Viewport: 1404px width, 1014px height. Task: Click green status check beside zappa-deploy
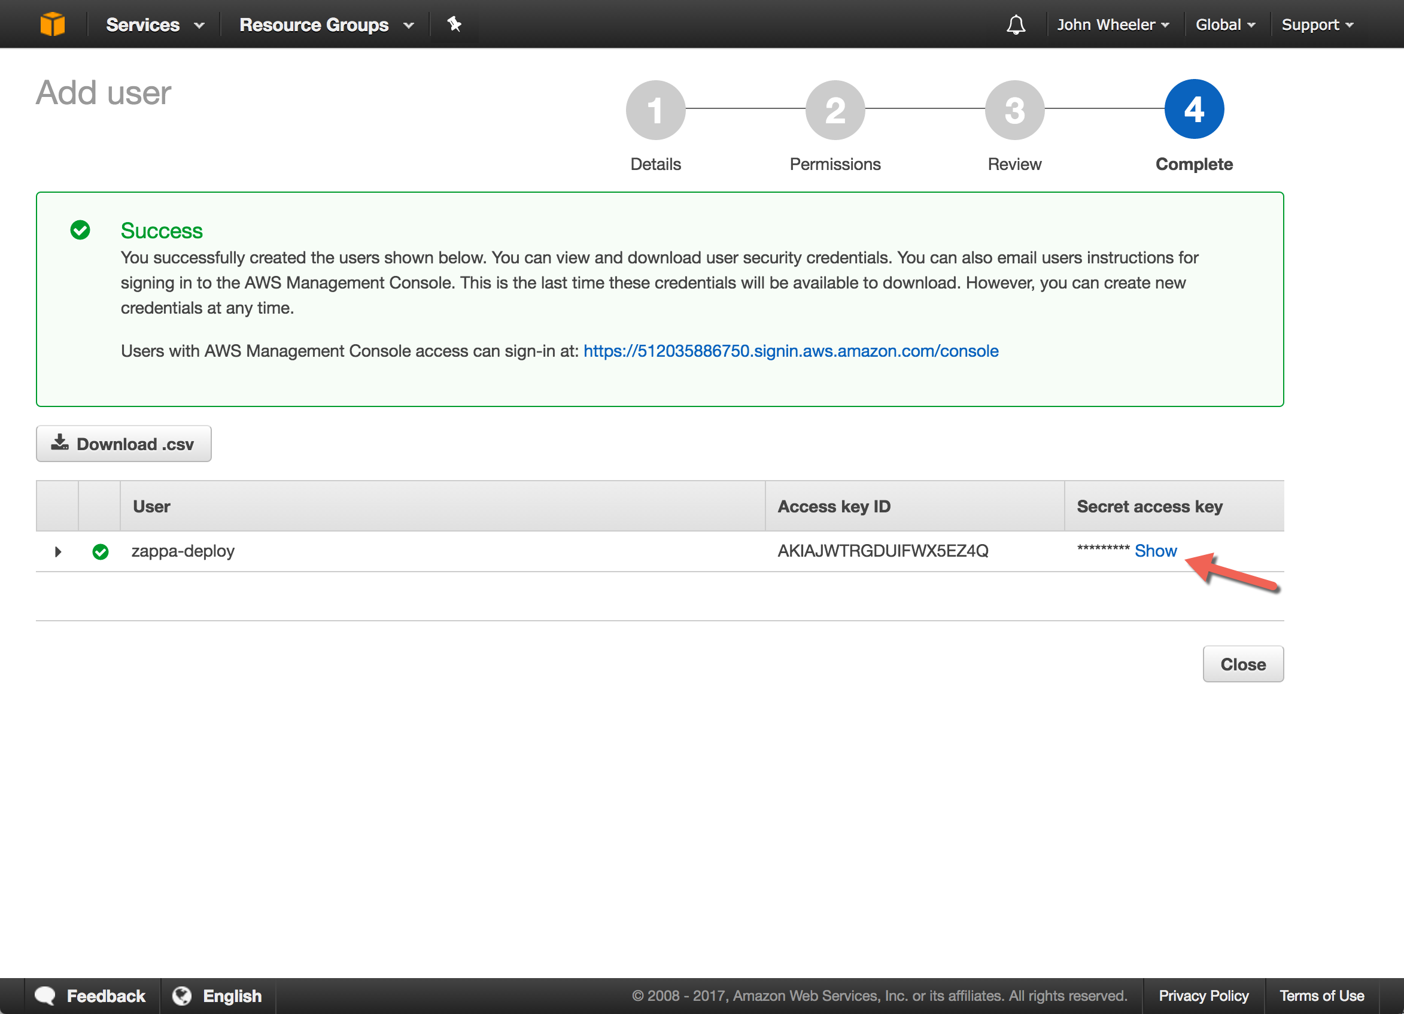coord(101,551)
